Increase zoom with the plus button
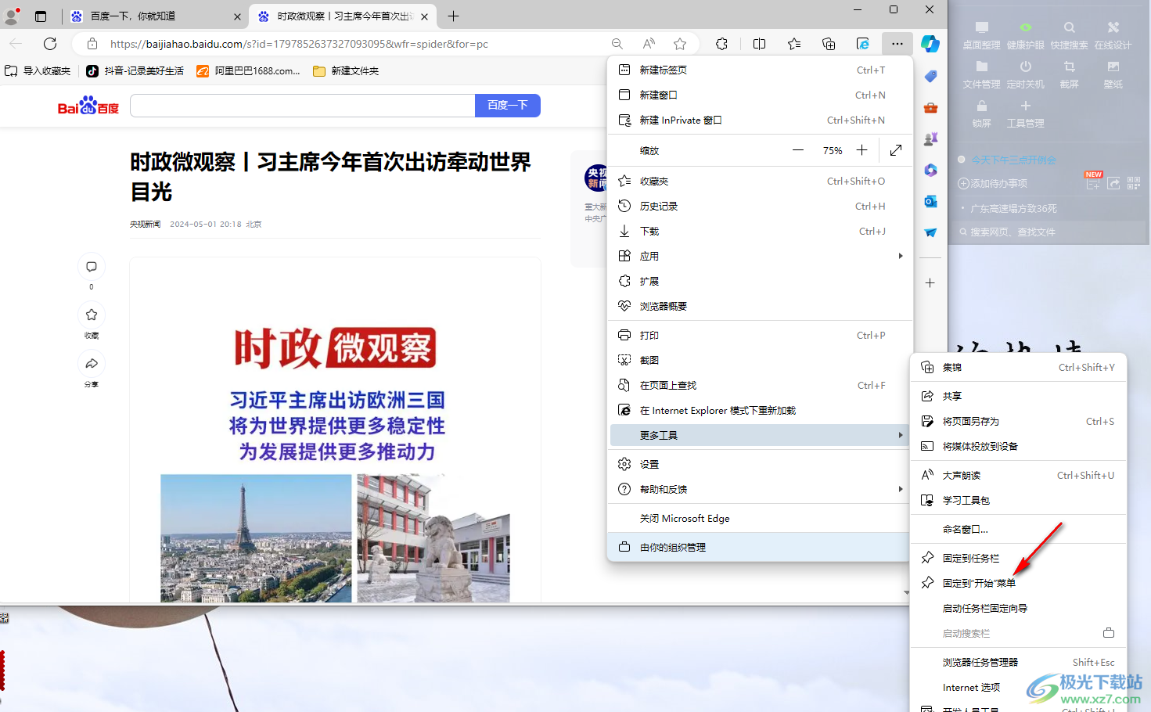This screenshot has height=712, width=1151. 861,150
